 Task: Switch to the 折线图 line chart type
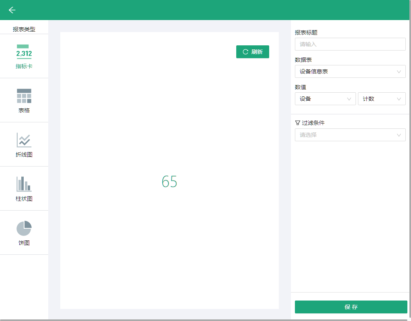(x=24, y=144)
